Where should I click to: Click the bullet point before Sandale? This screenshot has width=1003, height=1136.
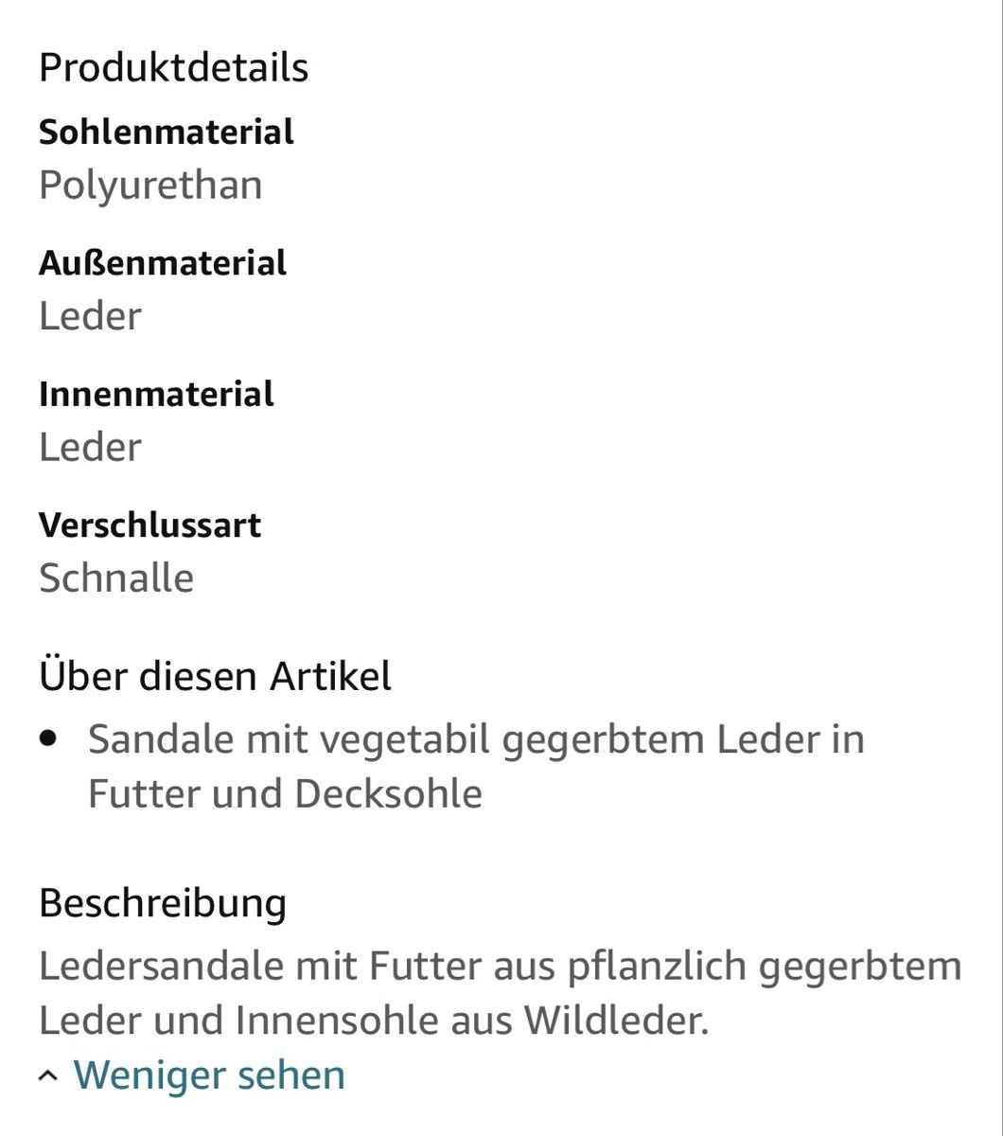coord(49,738)
